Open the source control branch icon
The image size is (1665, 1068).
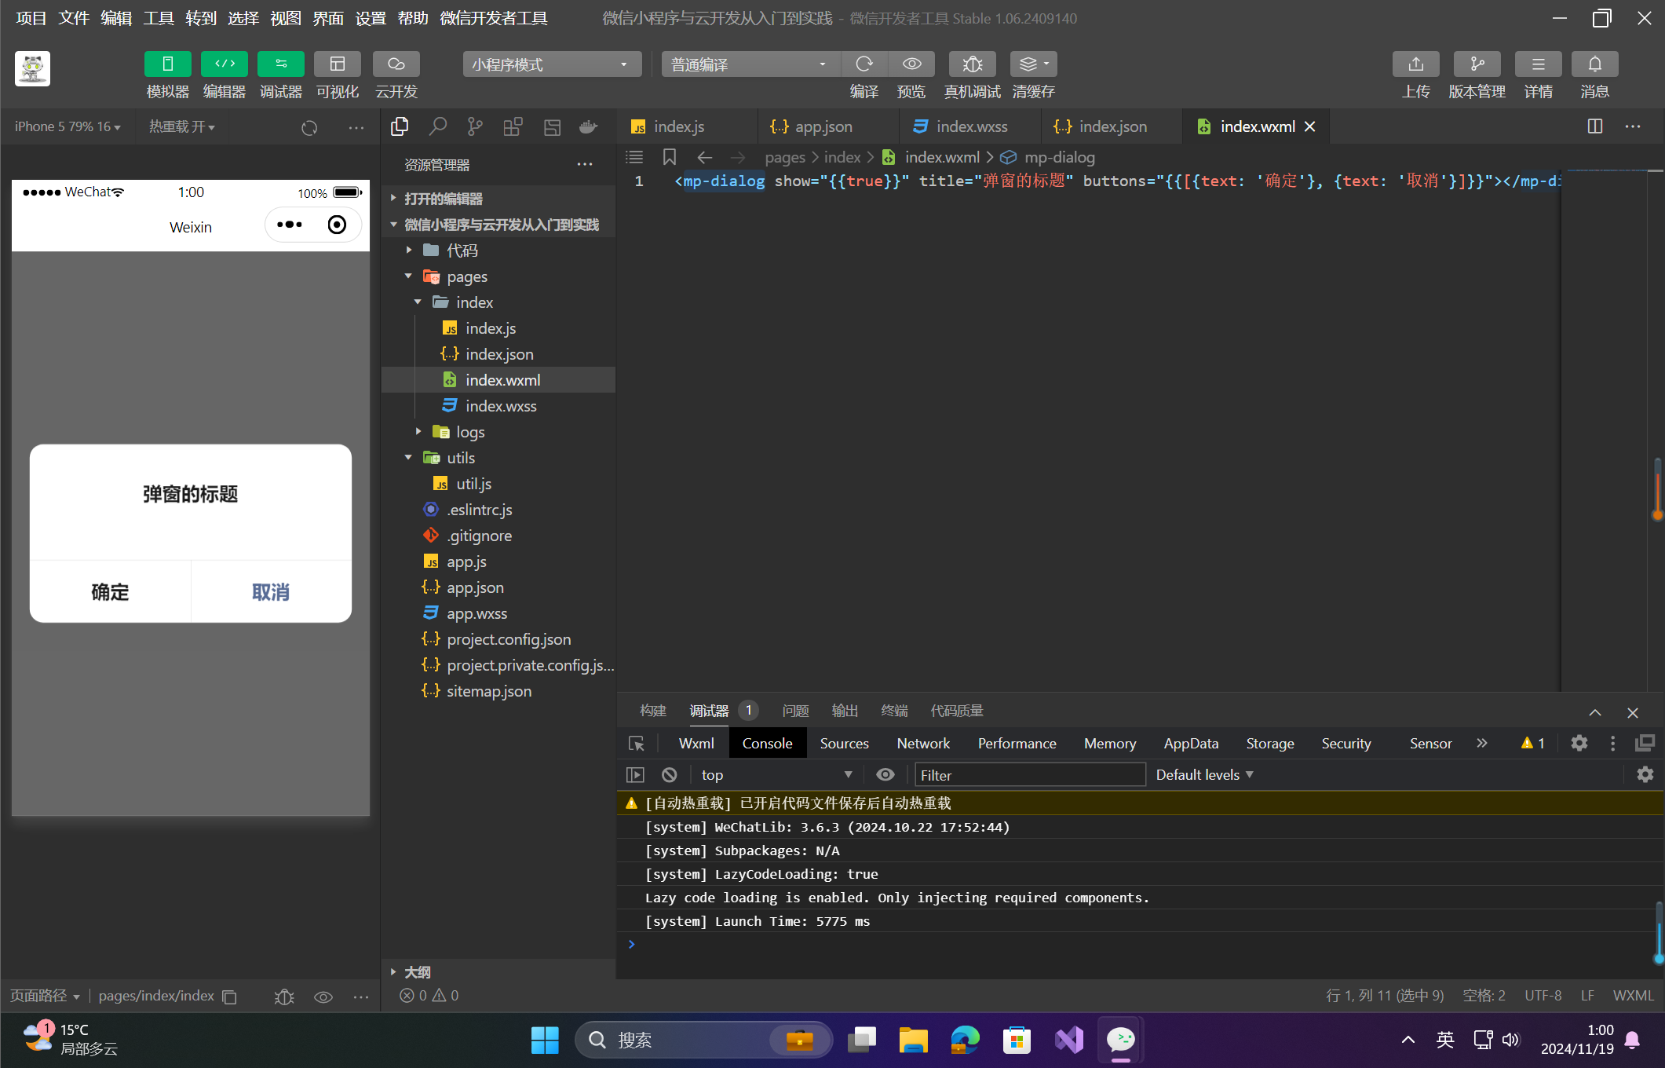coord(475,126)
